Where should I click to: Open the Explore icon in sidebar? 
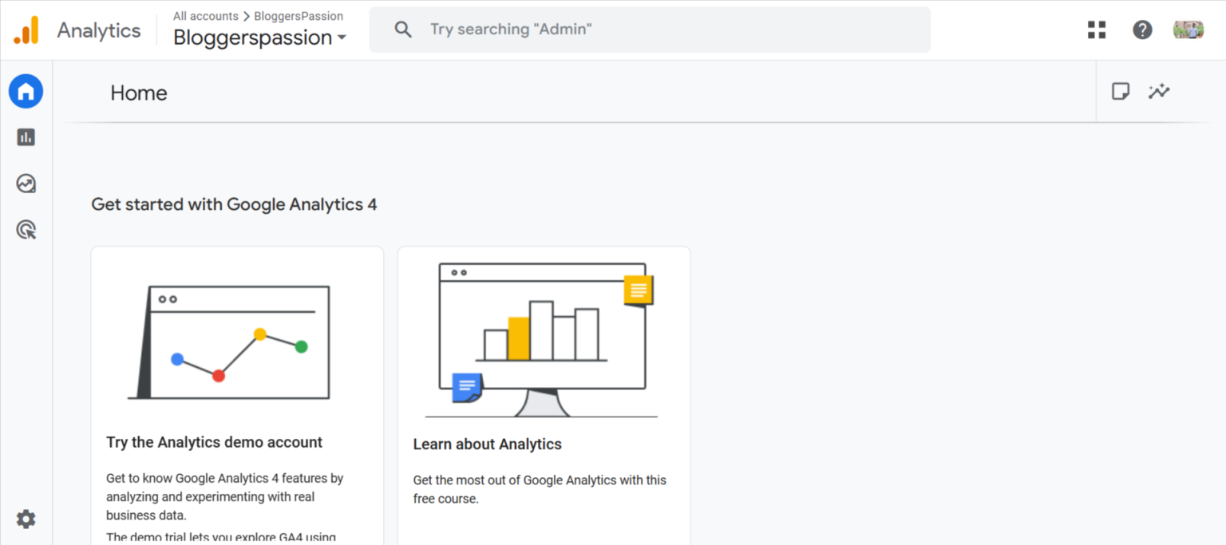26,184
